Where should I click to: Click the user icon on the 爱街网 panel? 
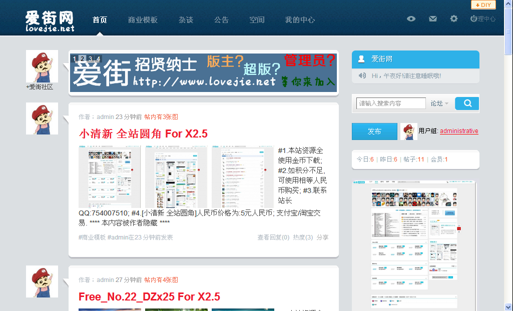tap(361, 59)
